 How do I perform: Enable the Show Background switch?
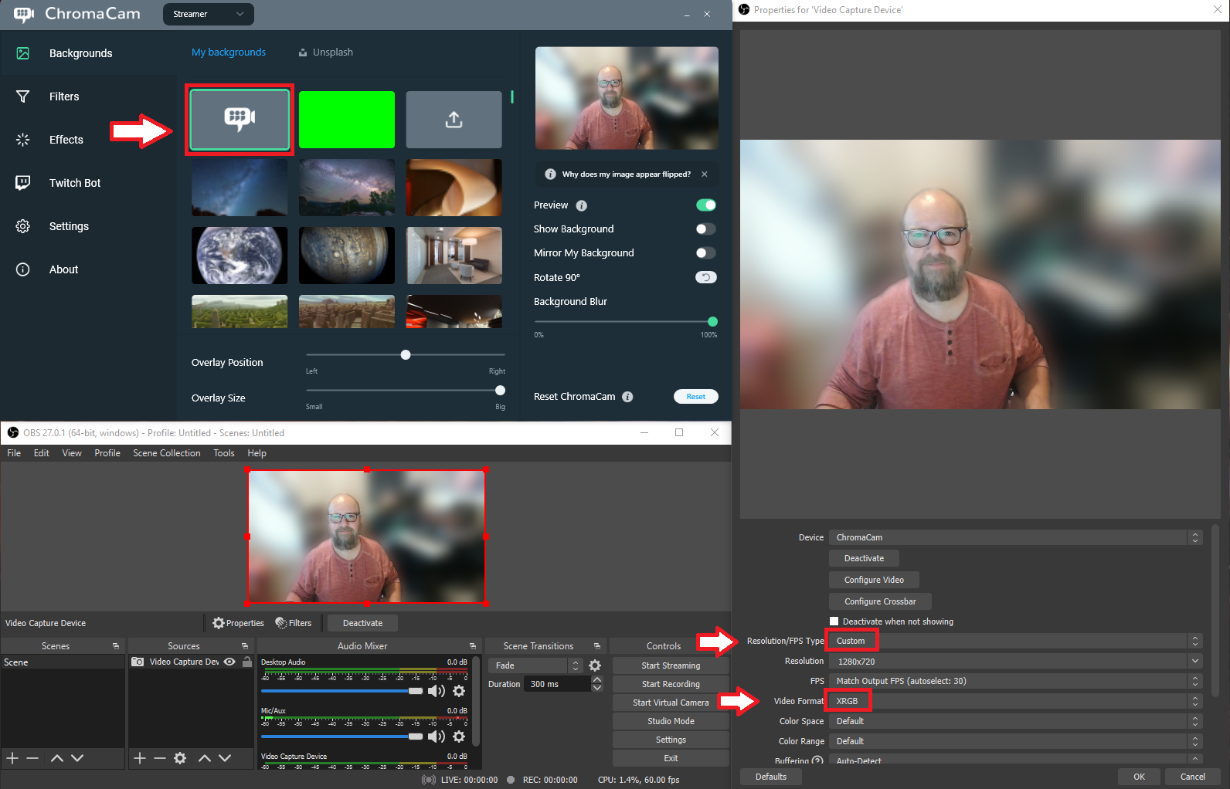pos(705,229)
